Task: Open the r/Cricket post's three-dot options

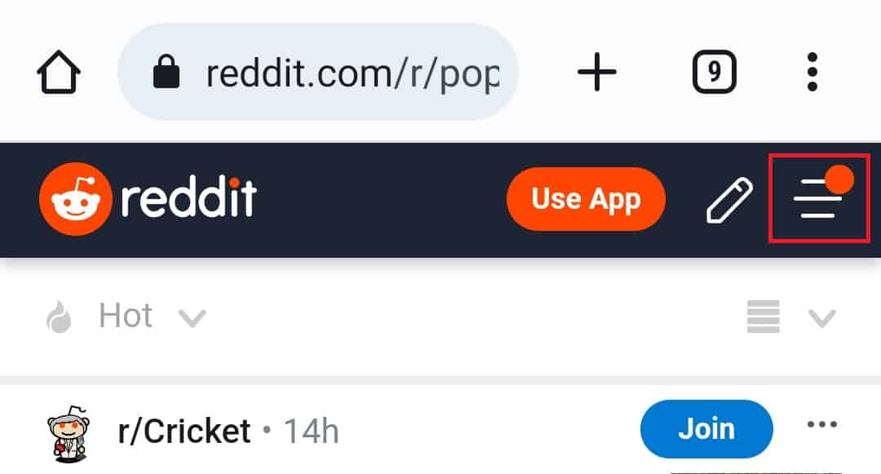Action: click(822, 424)
